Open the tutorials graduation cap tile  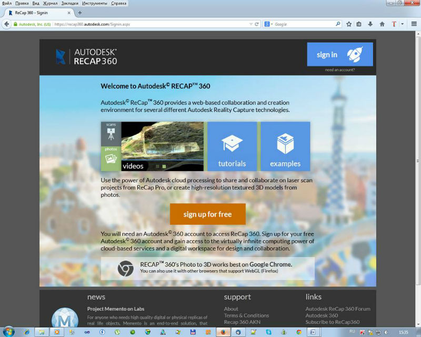232,146
